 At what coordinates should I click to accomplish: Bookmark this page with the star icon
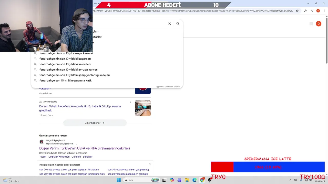pos(297,11)
